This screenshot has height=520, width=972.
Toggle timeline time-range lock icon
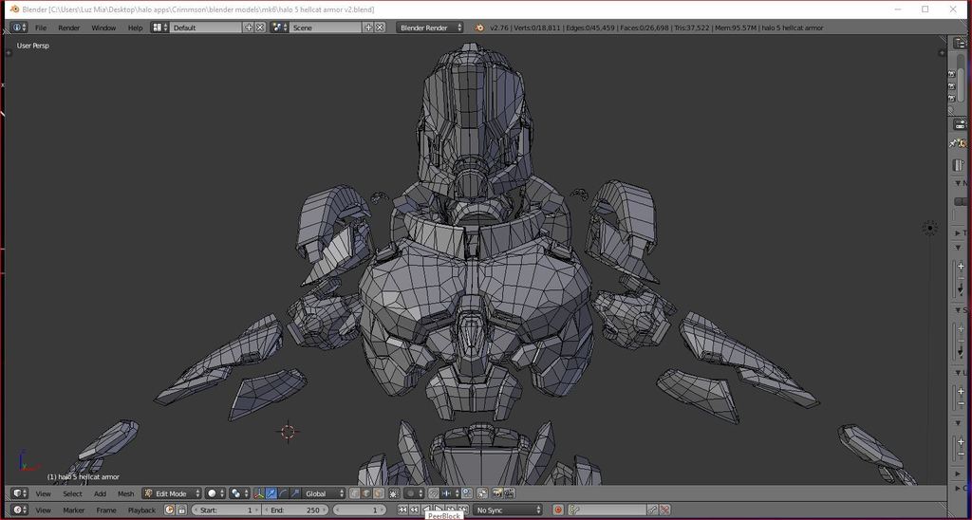click(181, 511)
